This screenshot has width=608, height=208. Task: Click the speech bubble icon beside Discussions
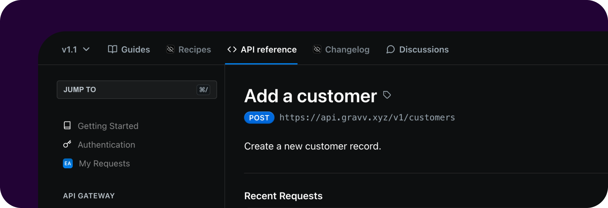390,50
